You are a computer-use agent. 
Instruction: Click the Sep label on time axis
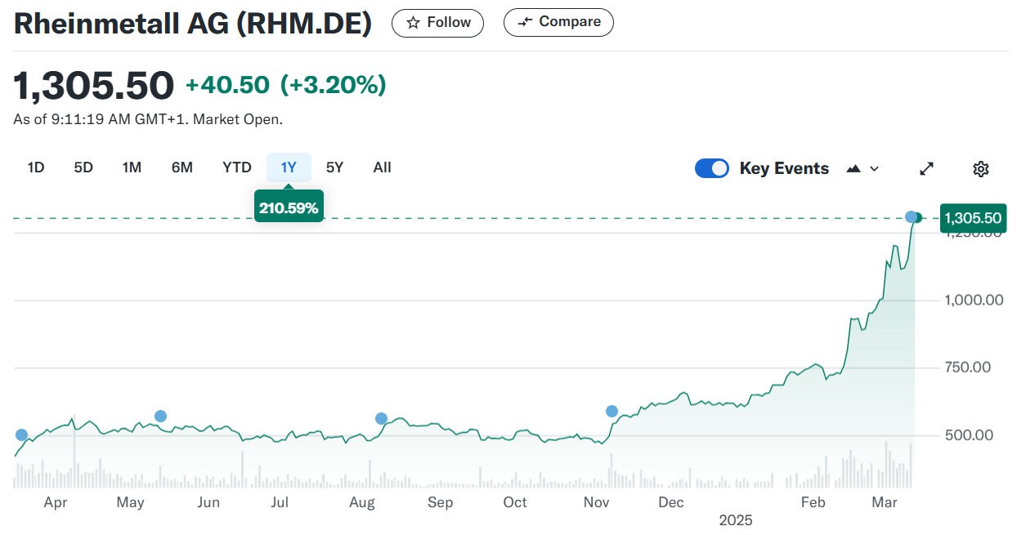[x=440, y=502]
